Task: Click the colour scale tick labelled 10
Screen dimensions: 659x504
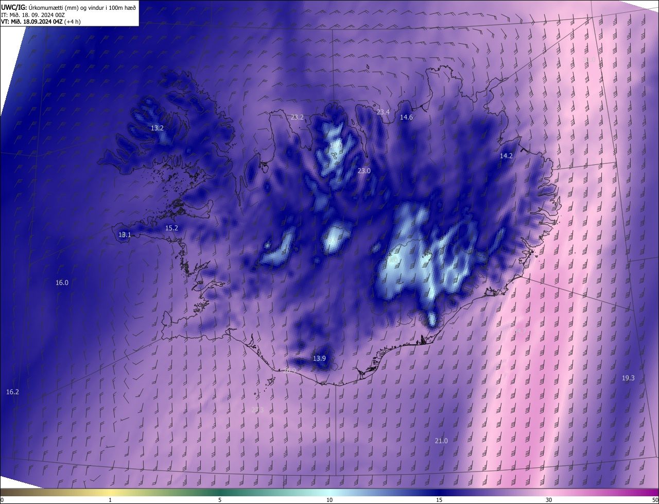Action: [x=329, y=500]
